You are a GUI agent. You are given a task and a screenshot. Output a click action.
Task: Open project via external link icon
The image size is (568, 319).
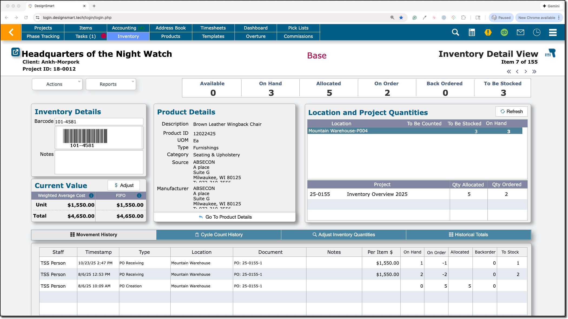pos(15,52)
